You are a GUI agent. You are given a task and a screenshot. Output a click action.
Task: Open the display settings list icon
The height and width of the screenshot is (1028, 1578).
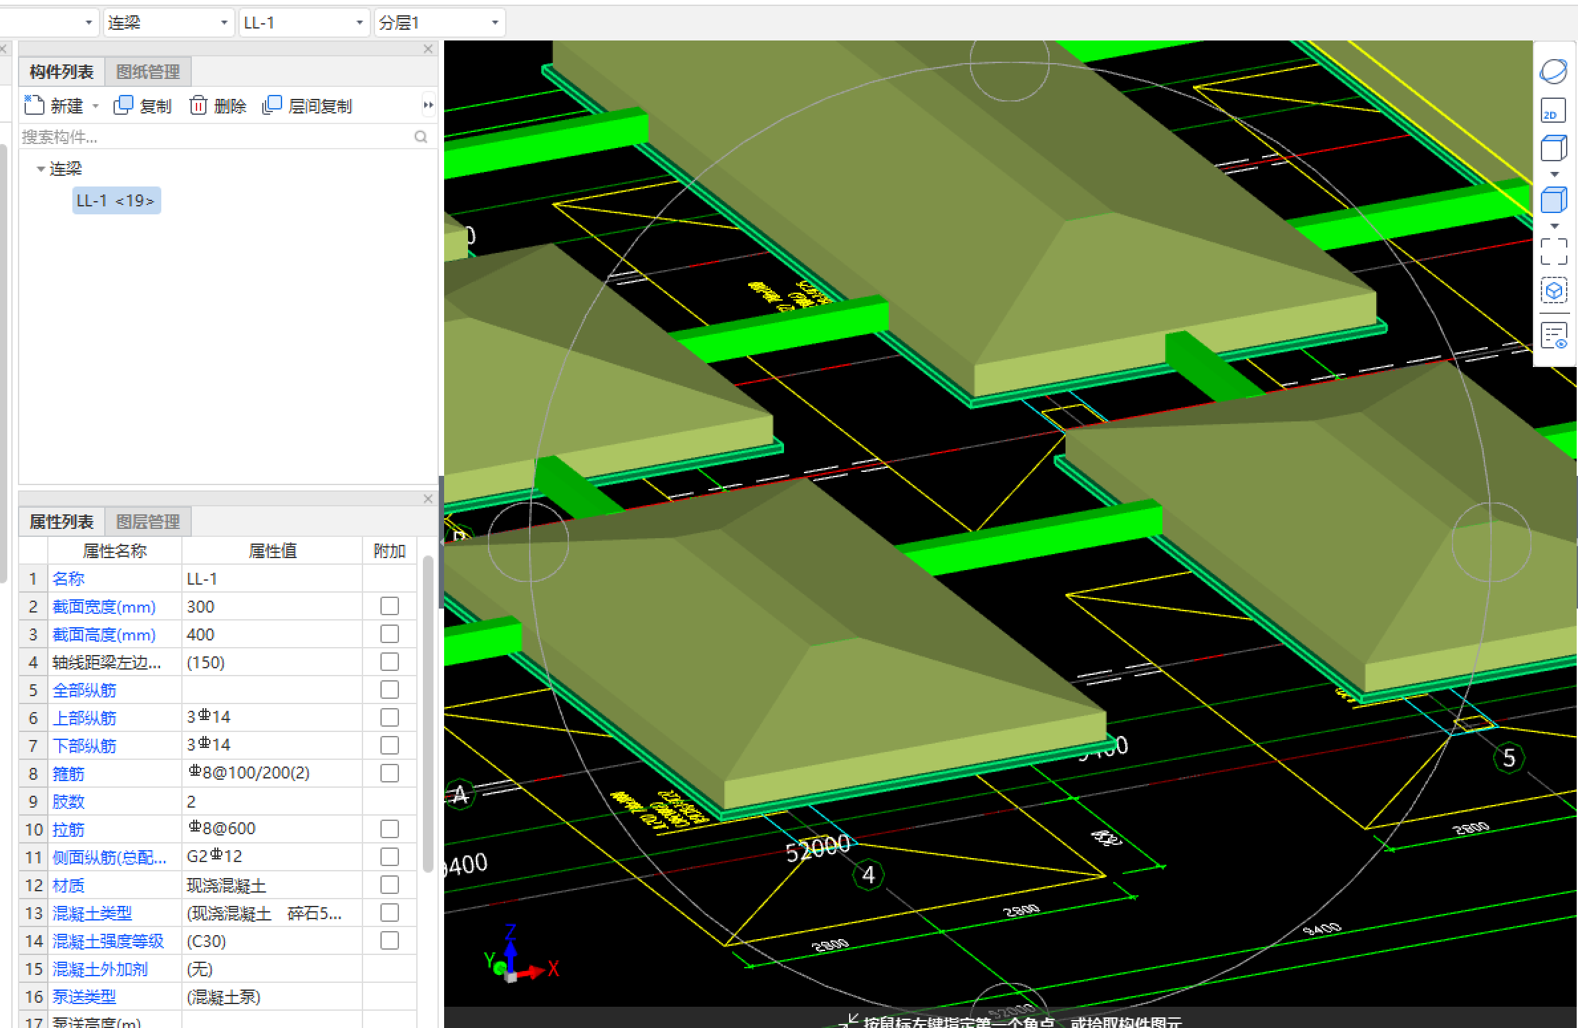(1553, 335)
